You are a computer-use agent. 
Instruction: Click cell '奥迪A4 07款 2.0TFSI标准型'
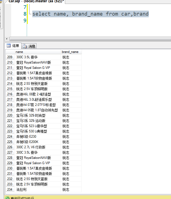coord(37,105)
